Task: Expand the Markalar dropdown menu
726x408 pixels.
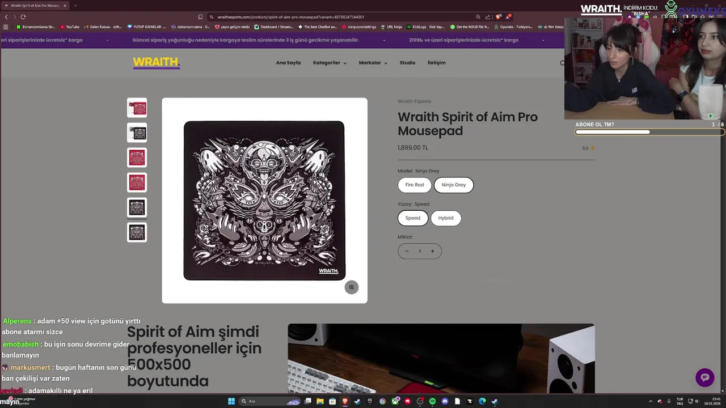Action: click(x=373, y=63)
